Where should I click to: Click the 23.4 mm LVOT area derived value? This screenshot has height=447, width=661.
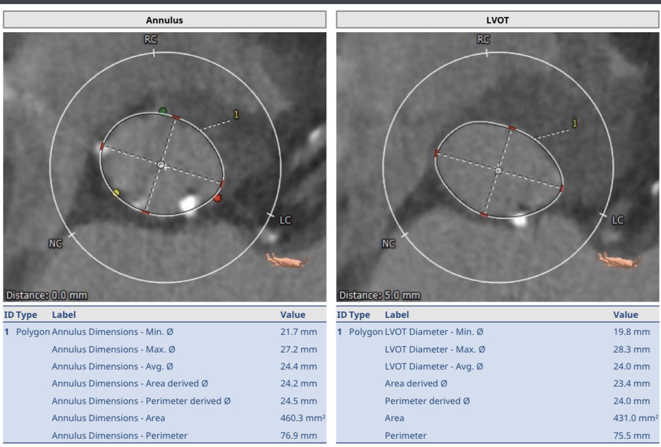point(632,384)
